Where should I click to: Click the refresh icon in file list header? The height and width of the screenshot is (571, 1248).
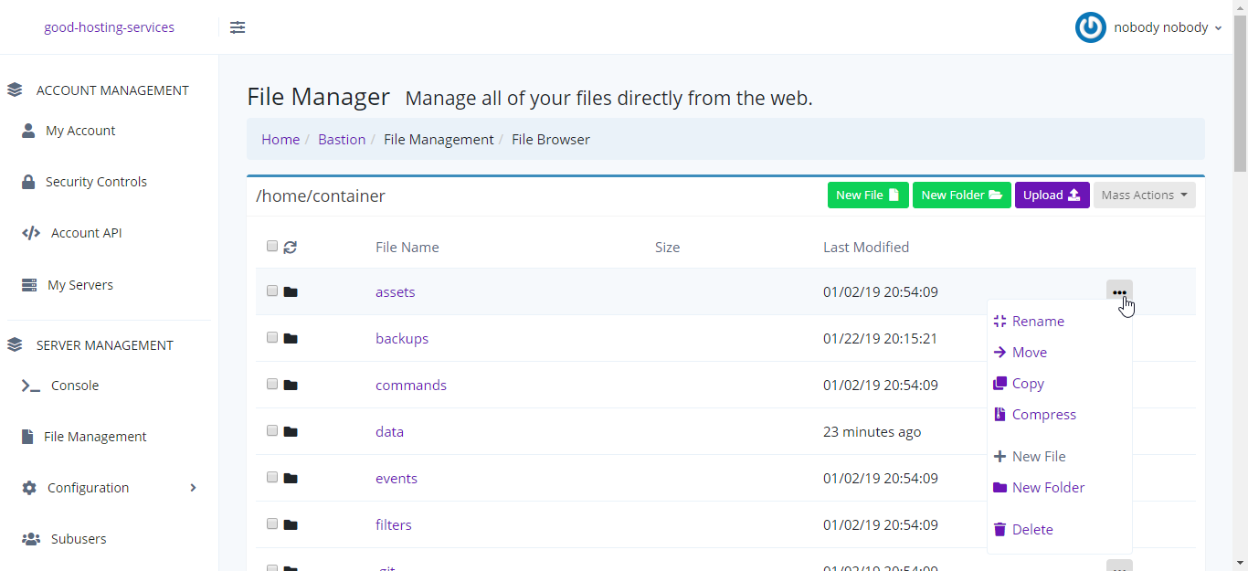click(291, 247)
